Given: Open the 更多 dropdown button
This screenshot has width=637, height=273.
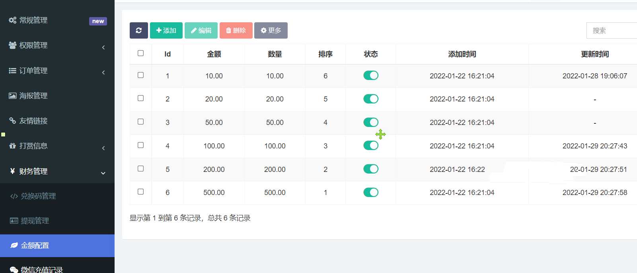Looking at the screenshot, I should point(271,30).
